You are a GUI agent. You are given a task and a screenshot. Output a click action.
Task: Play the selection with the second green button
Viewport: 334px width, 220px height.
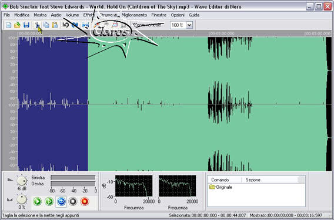[x=49, y=201]
